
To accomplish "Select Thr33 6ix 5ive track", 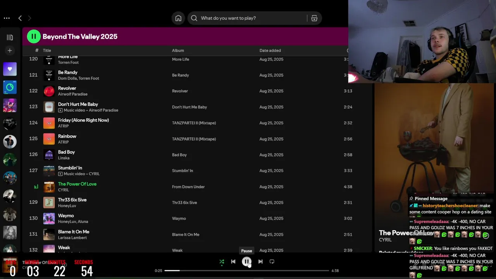I will coord(72,200).
